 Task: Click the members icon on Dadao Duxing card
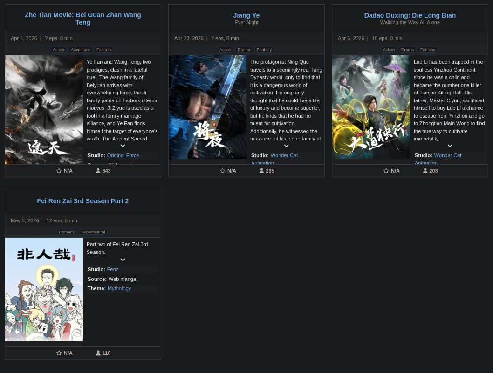tap(425, 171)
